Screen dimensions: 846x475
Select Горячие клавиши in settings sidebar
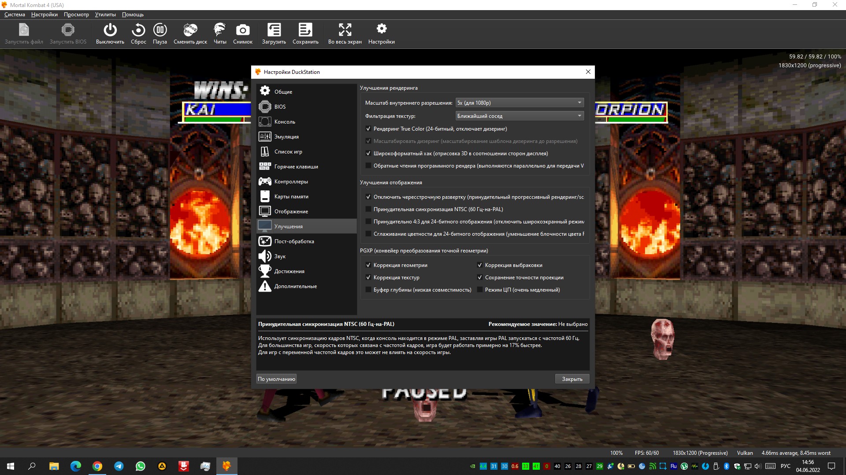pyautogui.click(x=307, y=166)
